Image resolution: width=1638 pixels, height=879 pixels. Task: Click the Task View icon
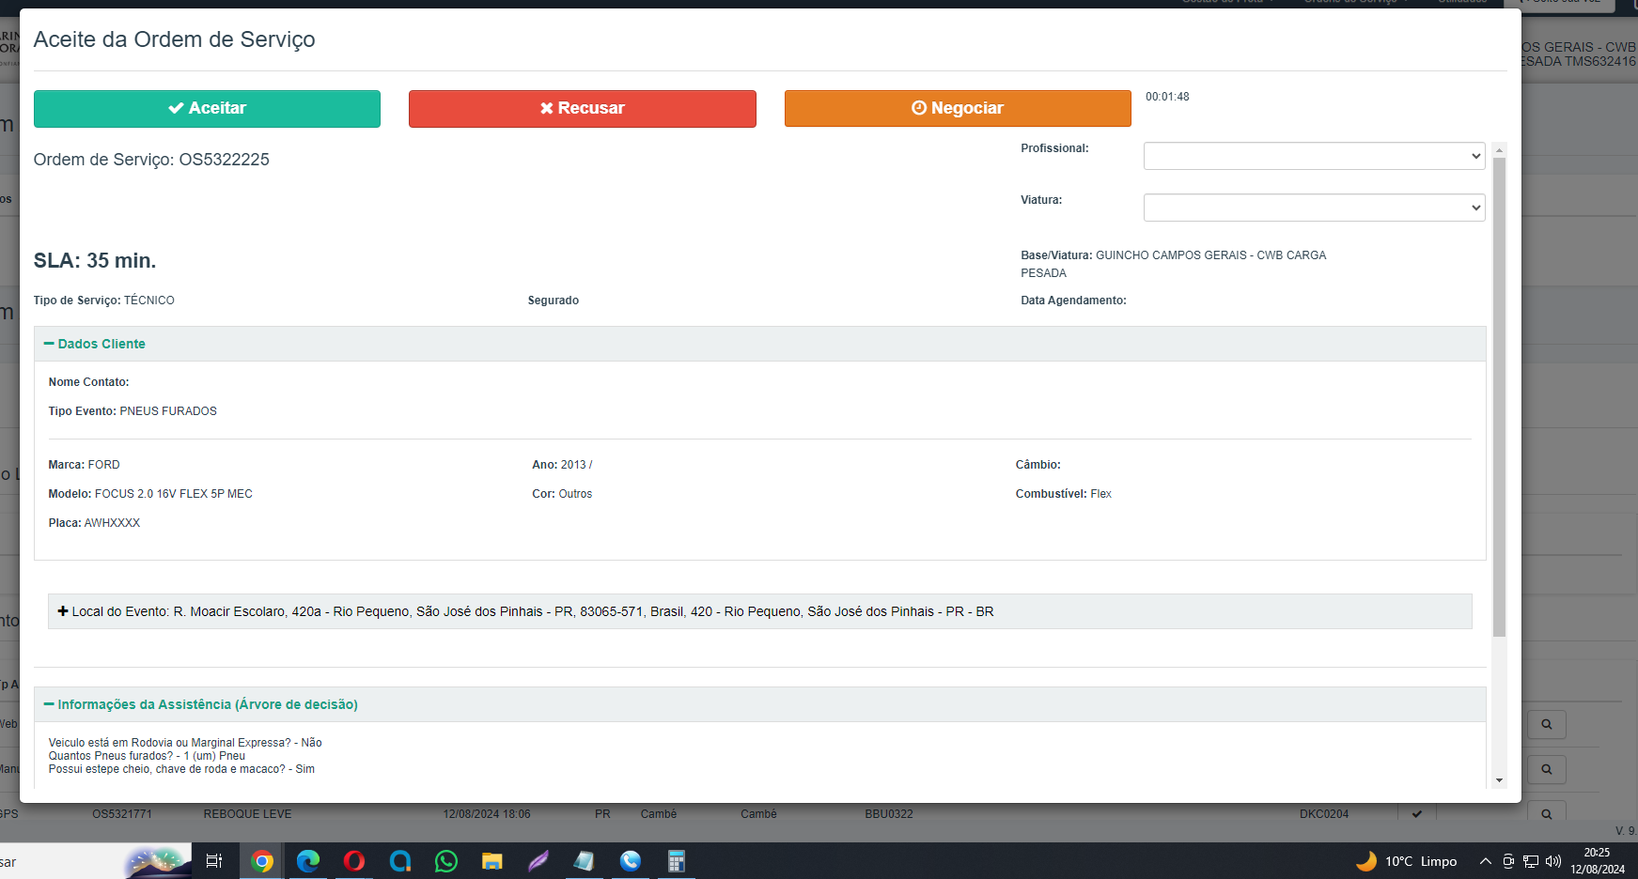(214, 861)
